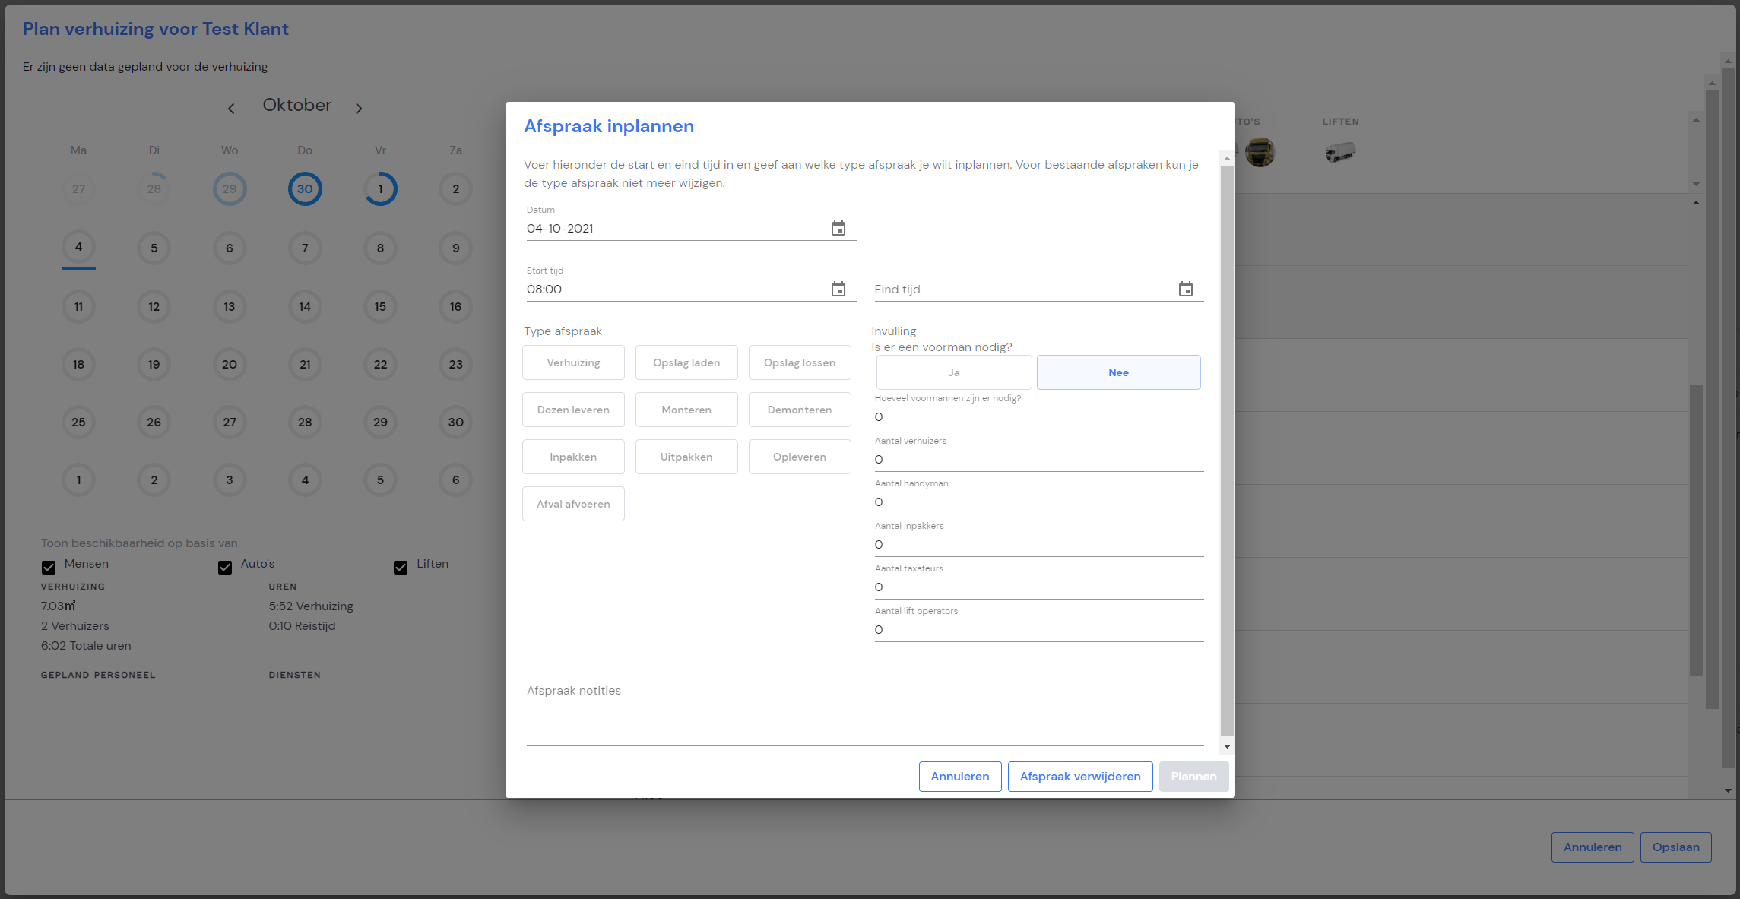Select Demonteren appointment type
Image resolution: width=1740 pixels, height=899 pixels.
point(800,410)
